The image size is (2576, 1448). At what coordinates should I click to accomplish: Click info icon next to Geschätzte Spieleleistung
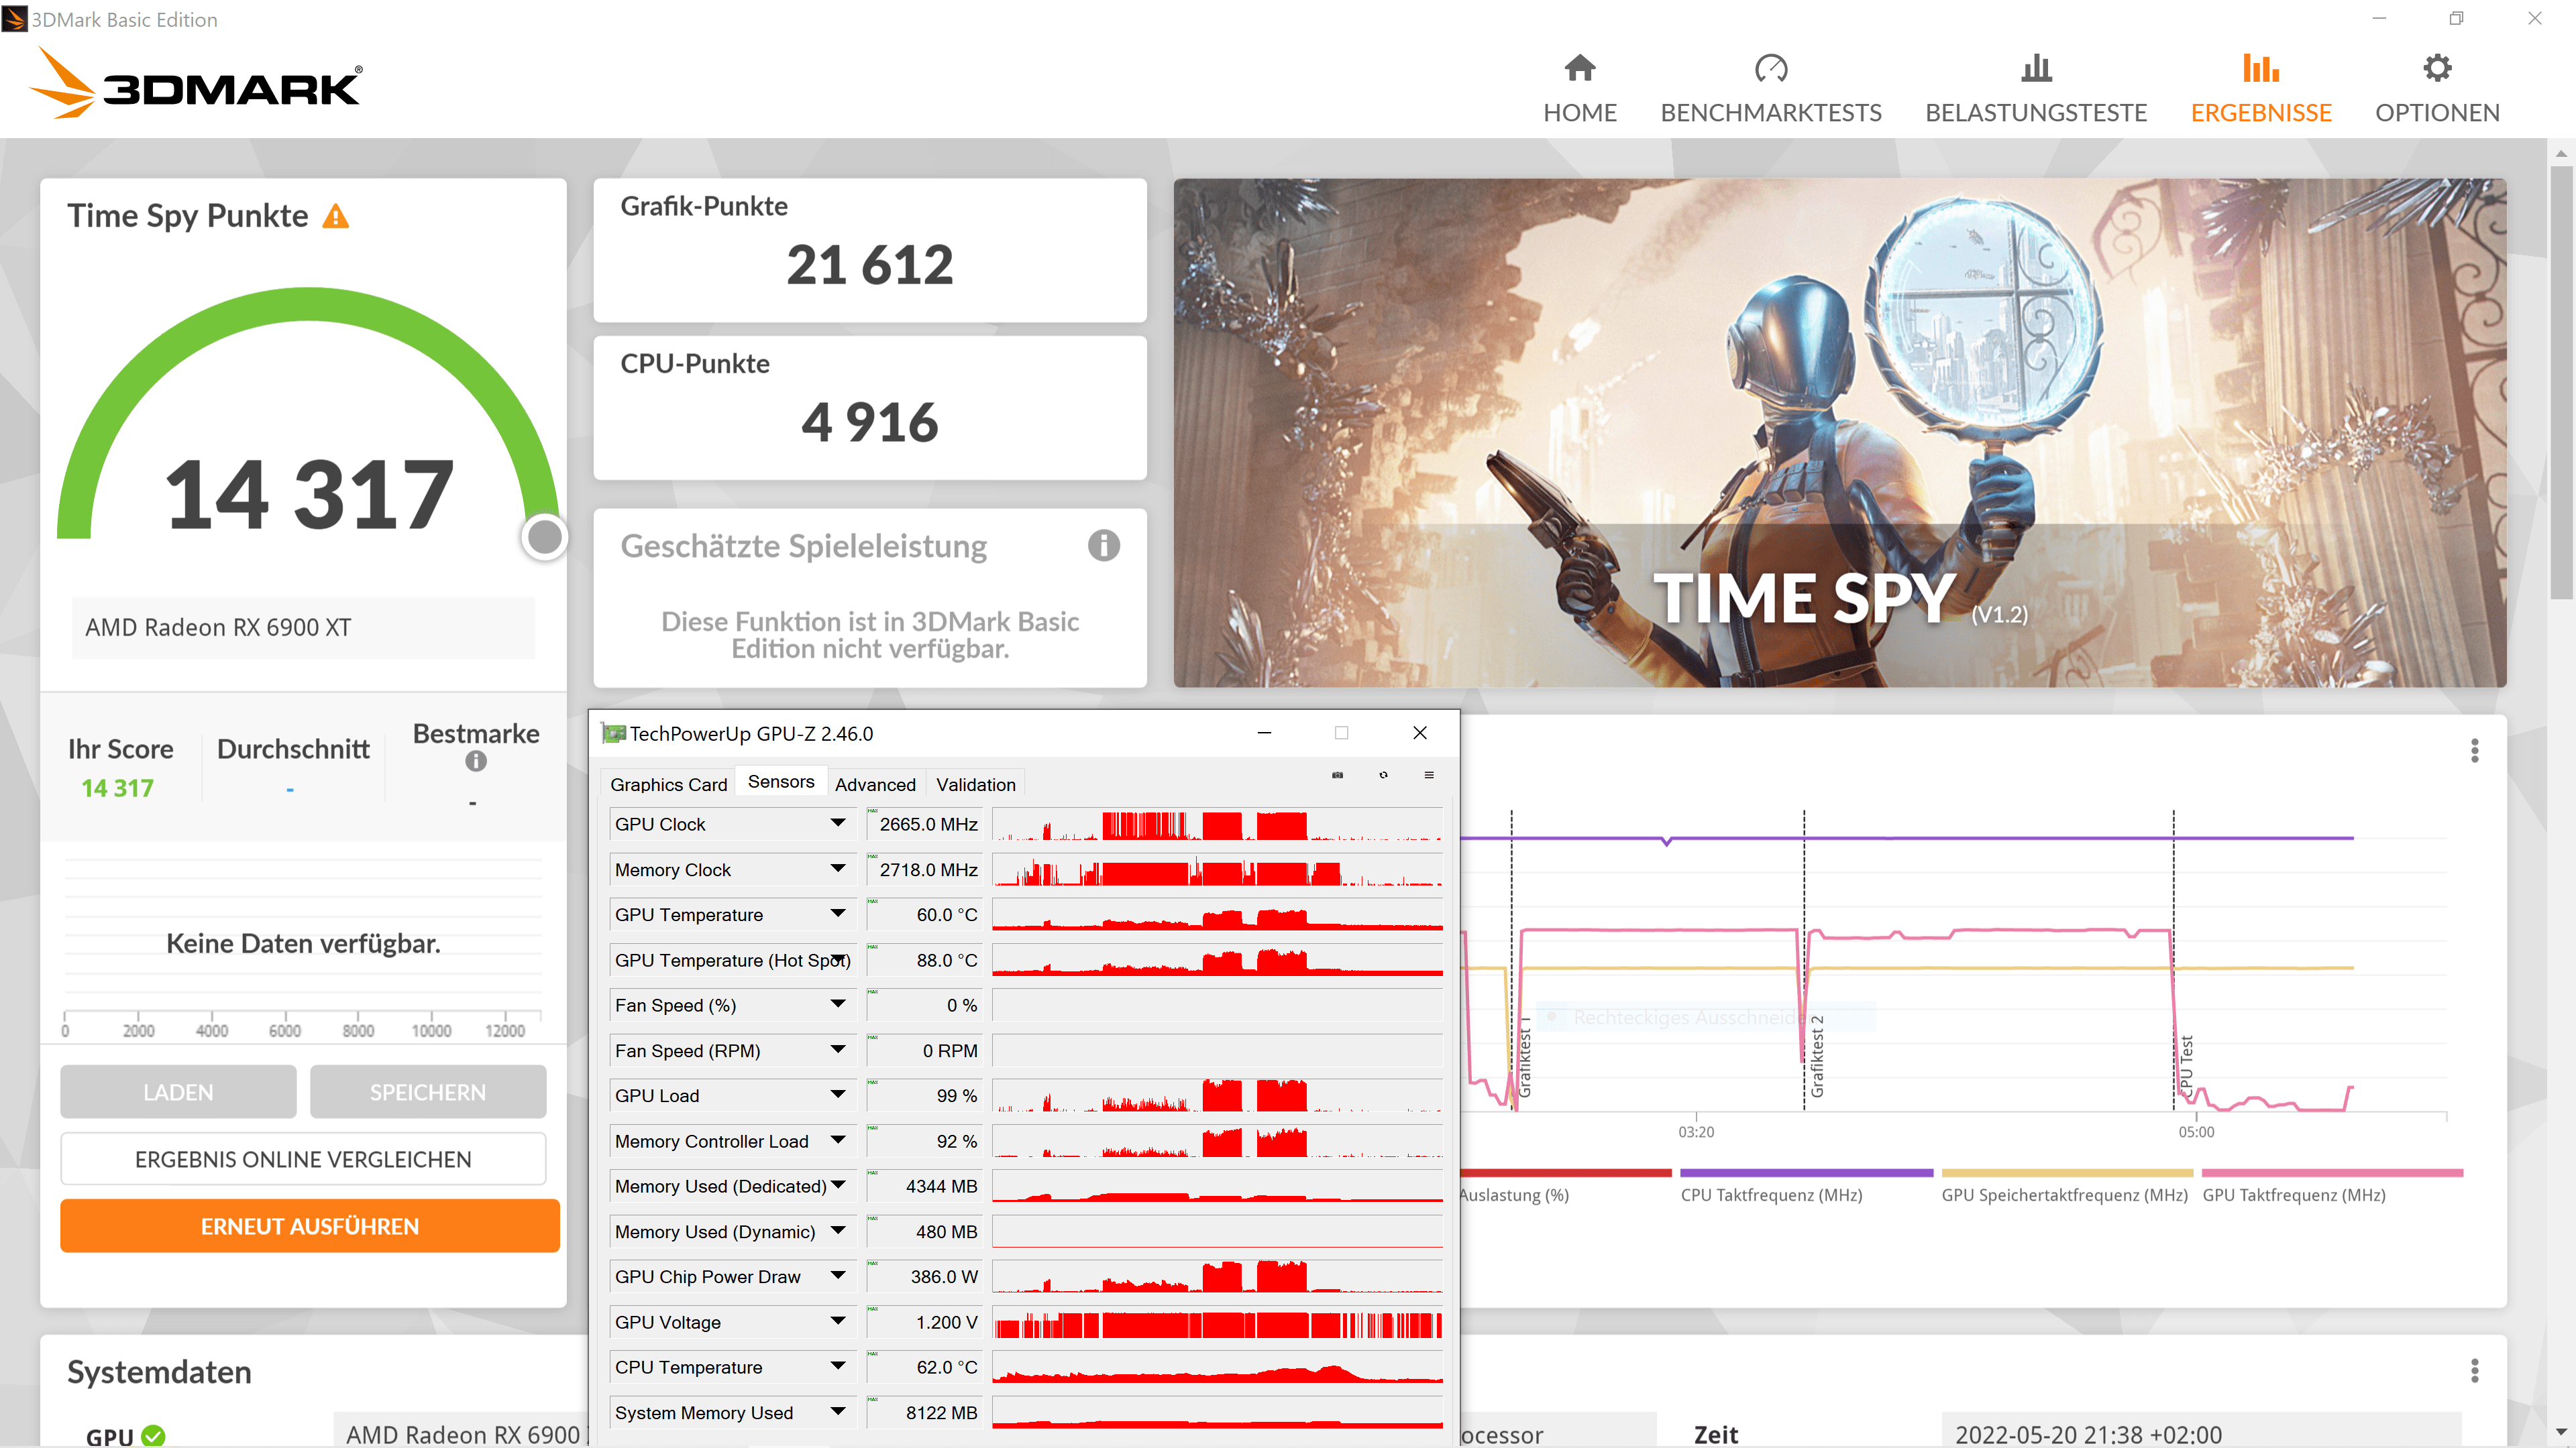pos(1103,546)
